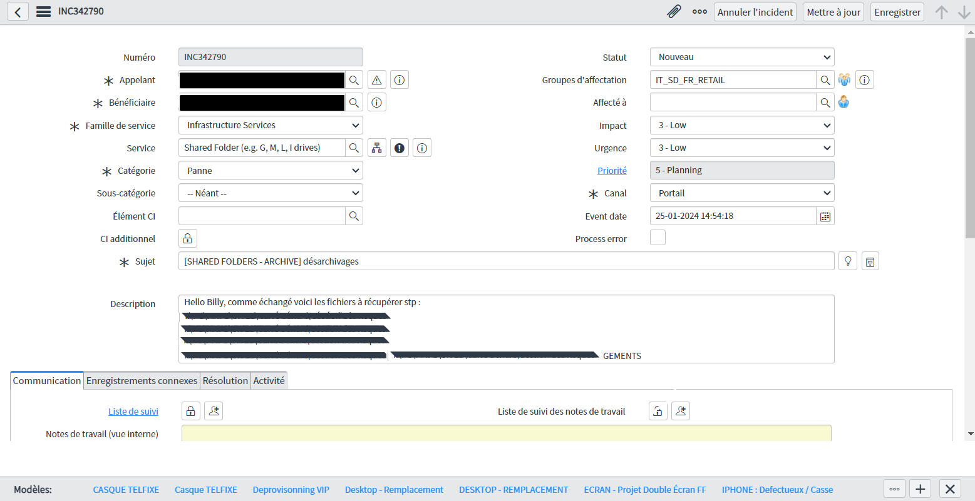Click the assign-to-me icon beside Affecté à

[843, 103]
